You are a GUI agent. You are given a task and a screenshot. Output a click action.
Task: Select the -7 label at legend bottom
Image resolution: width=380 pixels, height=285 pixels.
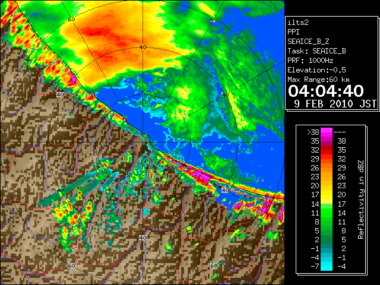(x=315, y=267)
